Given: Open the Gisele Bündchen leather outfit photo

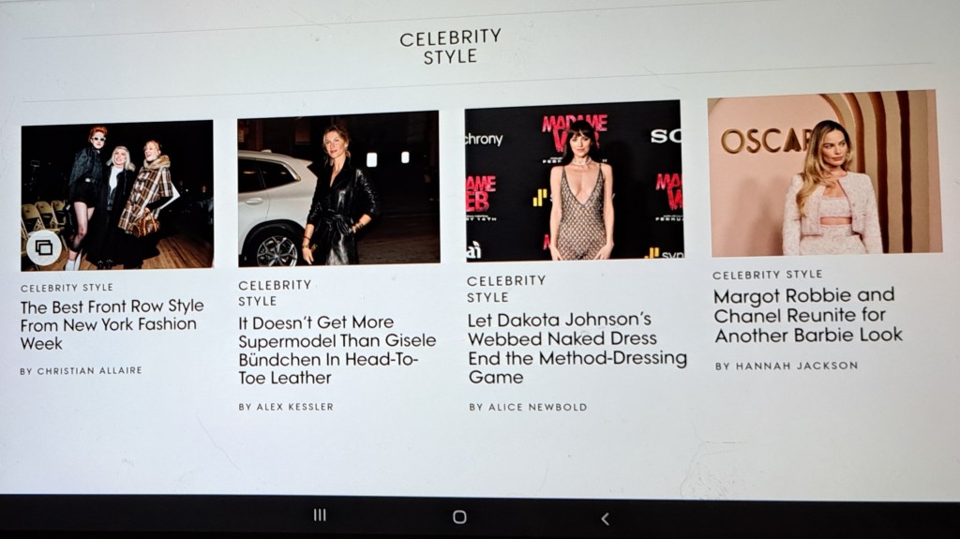Looking at the screenshot, I should 338,188.
